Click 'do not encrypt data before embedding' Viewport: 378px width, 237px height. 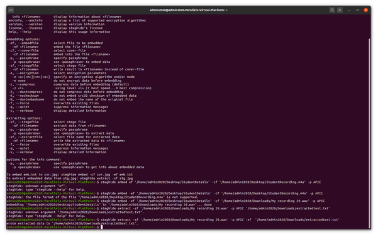87,80
